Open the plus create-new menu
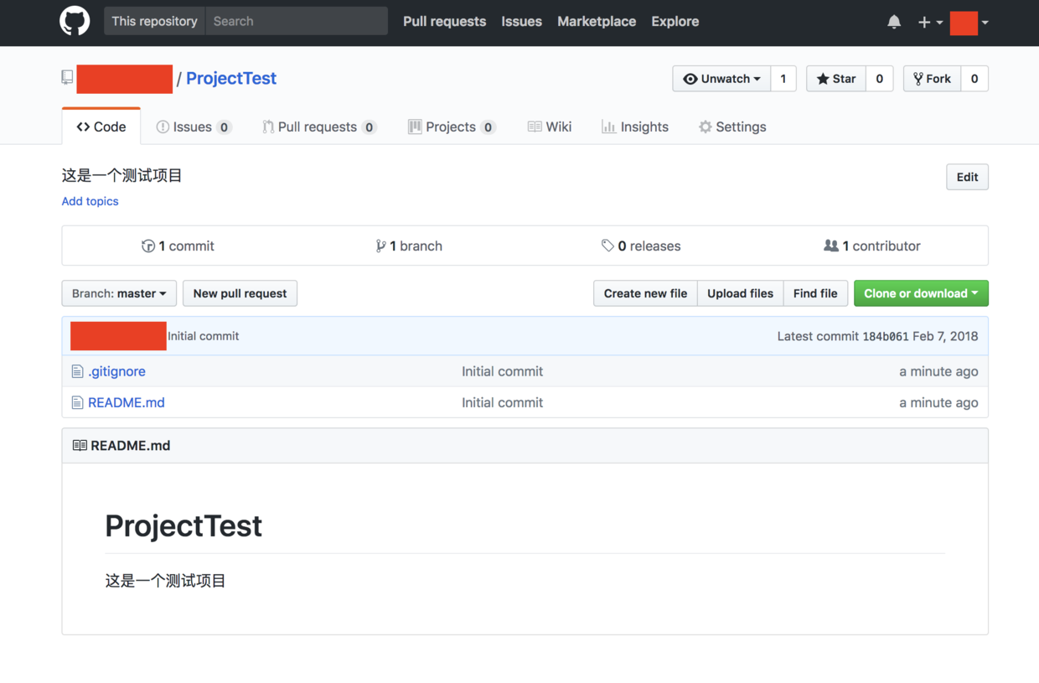 tap(930, 22)
